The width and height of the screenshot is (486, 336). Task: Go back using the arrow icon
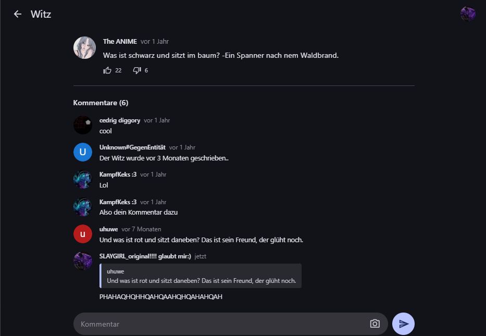[18, 14]
